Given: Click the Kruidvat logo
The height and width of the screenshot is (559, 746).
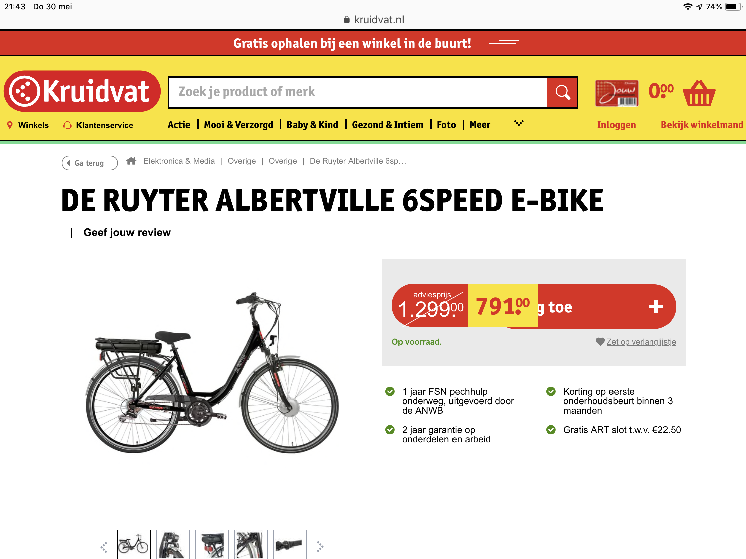Looking at the screenshot, I should 82,91.
